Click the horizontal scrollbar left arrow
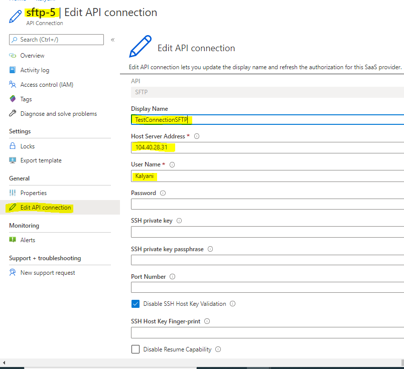The image size is (404, 369). (4, 362)
